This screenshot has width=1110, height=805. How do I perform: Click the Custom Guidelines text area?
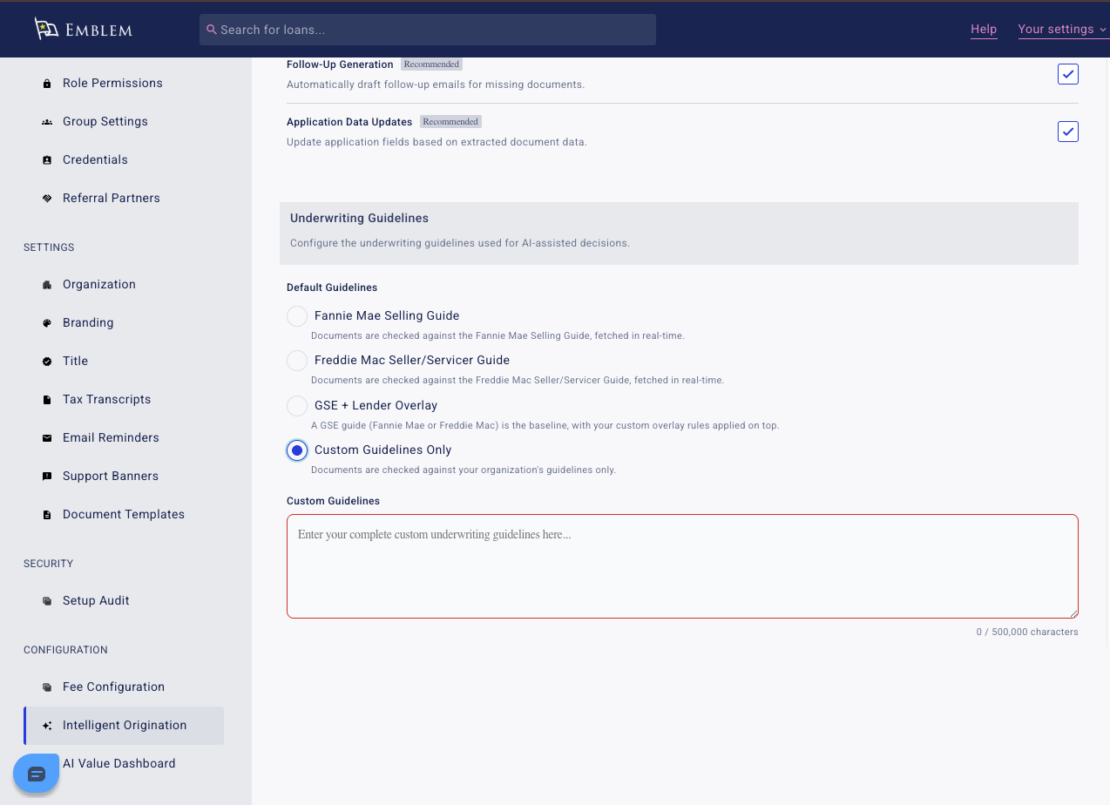(682, 566)
